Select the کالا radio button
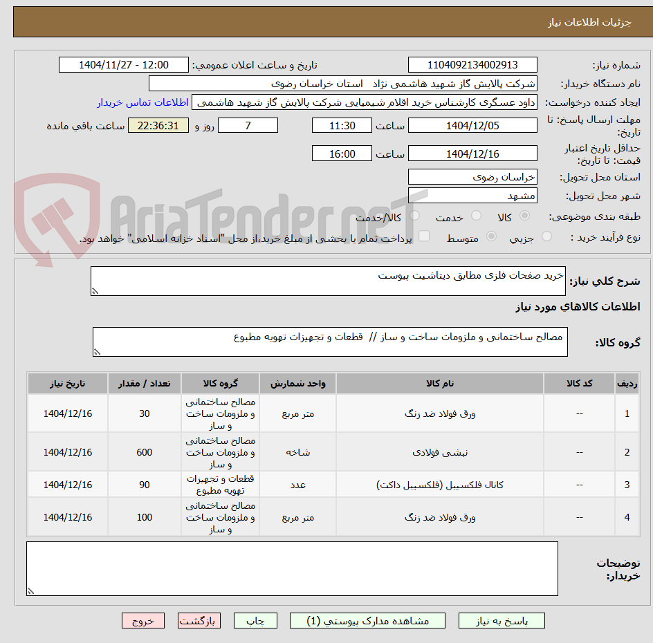This screenshot has width=653, height=643. tap(525, 216)
